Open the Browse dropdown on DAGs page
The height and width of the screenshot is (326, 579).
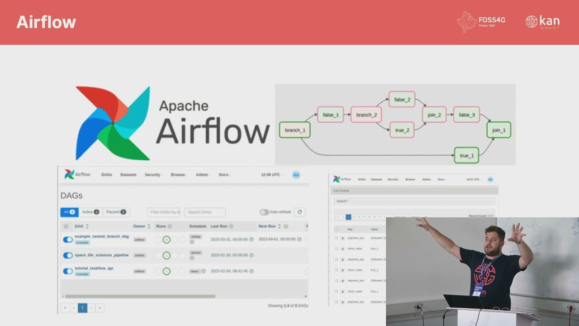click(179, 175)
